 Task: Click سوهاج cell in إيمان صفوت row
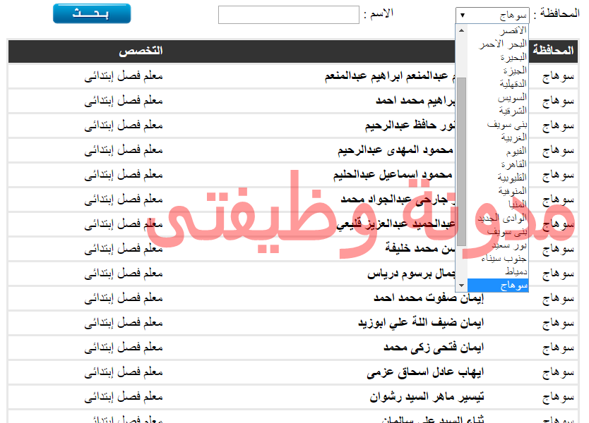point(558,298)
